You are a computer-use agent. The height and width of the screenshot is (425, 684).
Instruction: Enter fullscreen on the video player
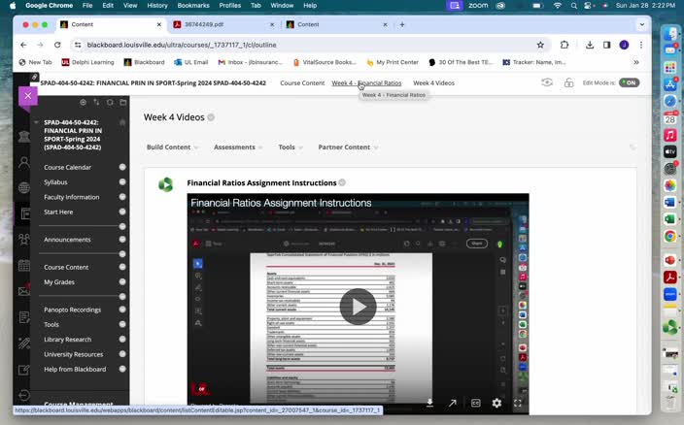[518, 403]
